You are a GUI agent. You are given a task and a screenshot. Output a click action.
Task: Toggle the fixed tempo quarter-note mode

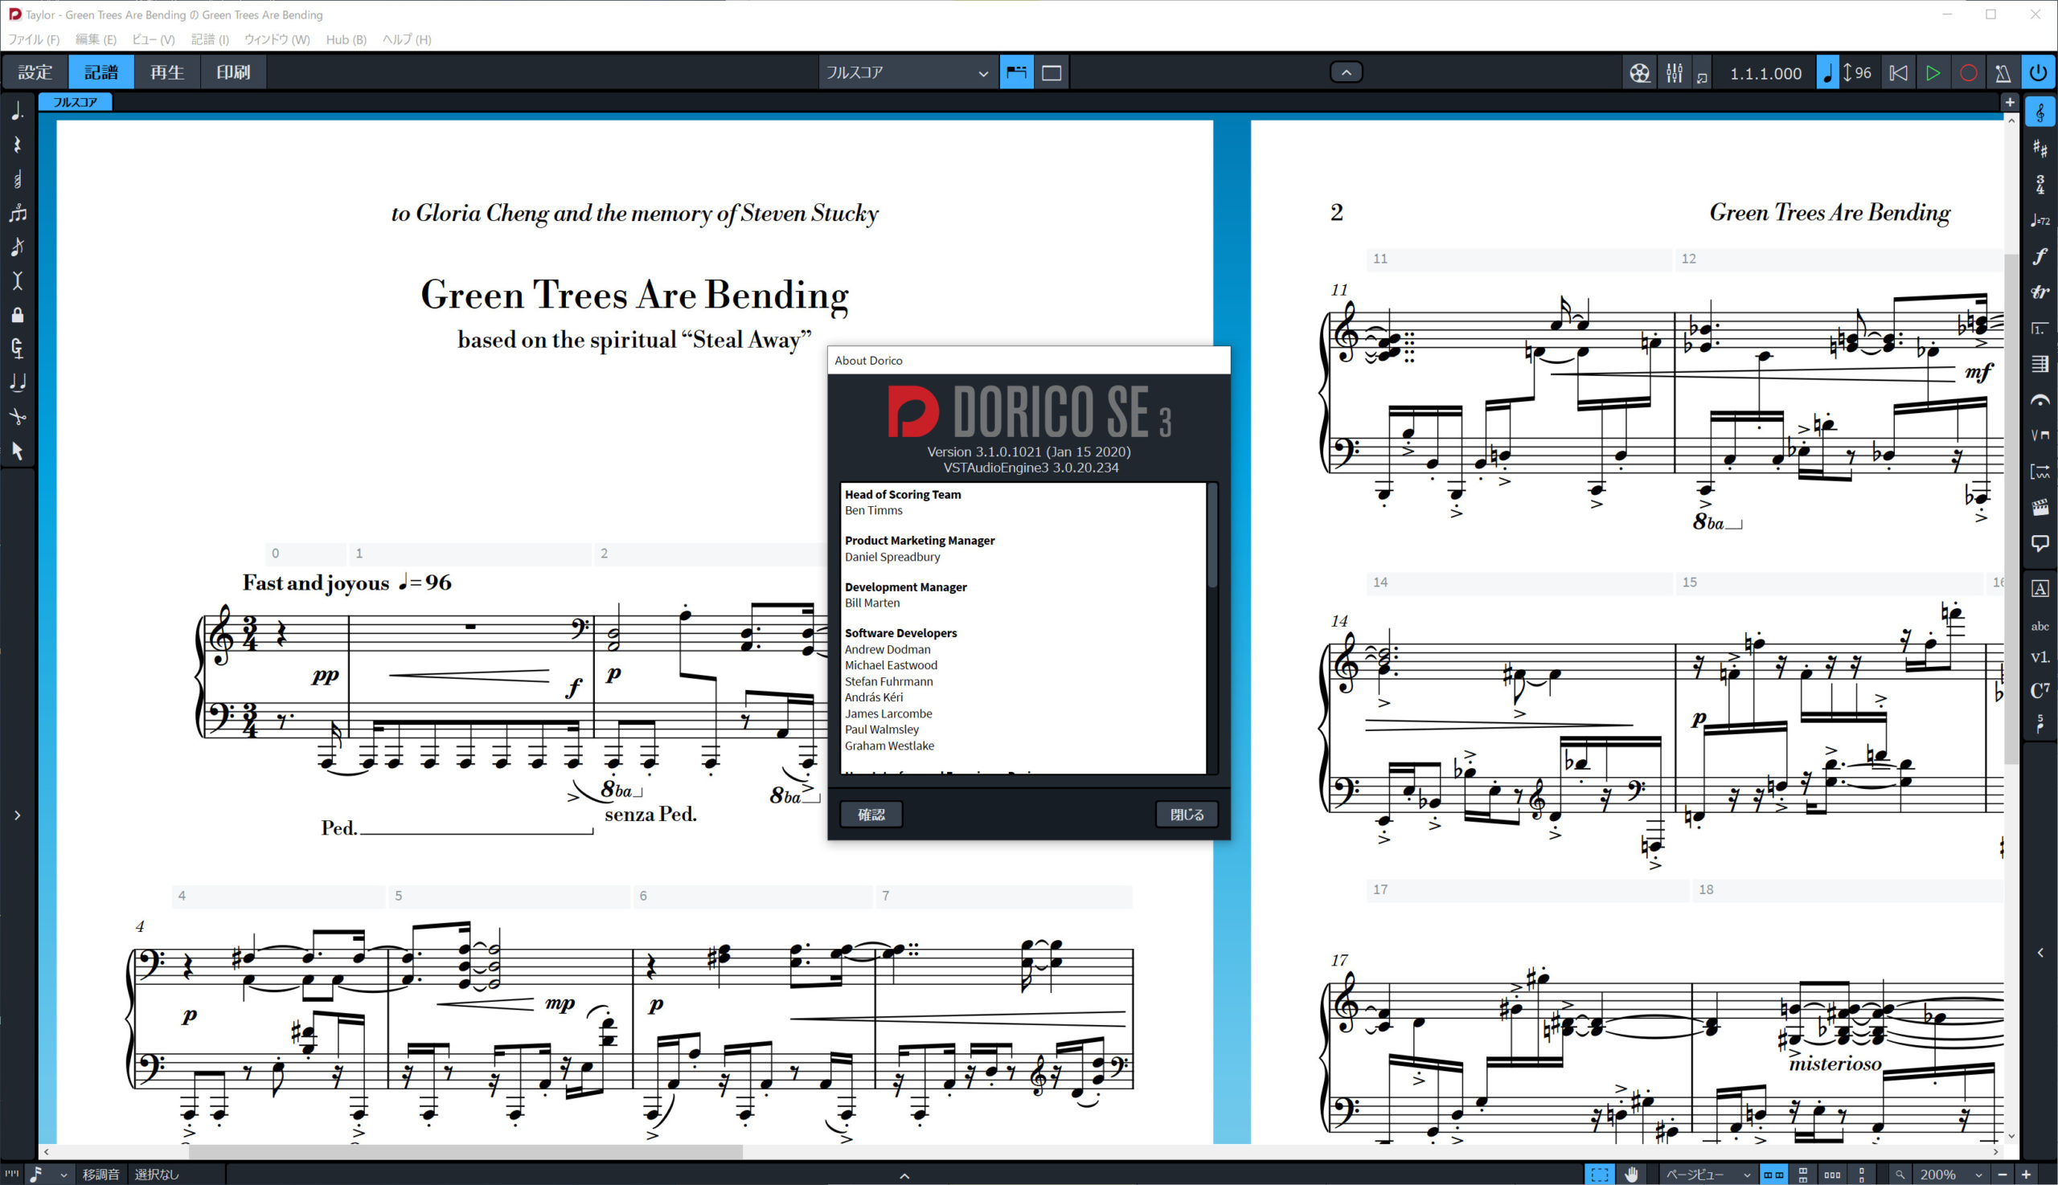pos(1827,72)
